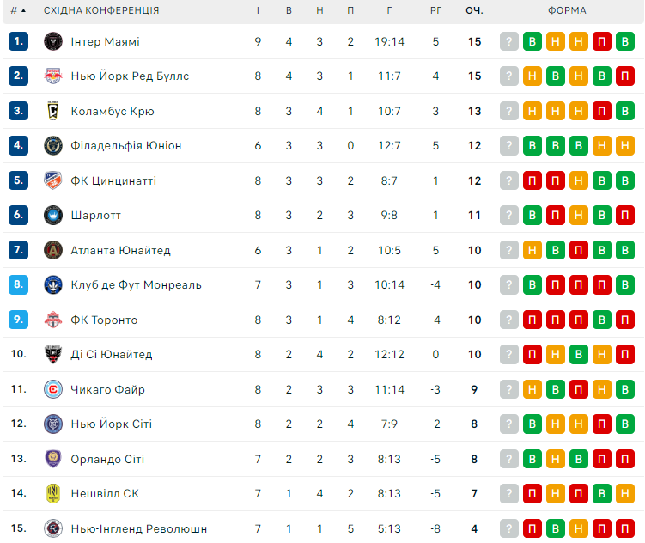Click the last red П badge for Ді Сі Юнайтед
Image resolution: width=645 pixels, height=543 pixels.
tap(625, 354)
